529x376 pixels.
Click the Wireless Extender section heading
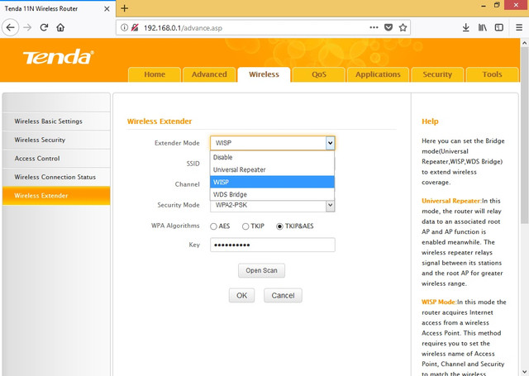pos(160,121)
